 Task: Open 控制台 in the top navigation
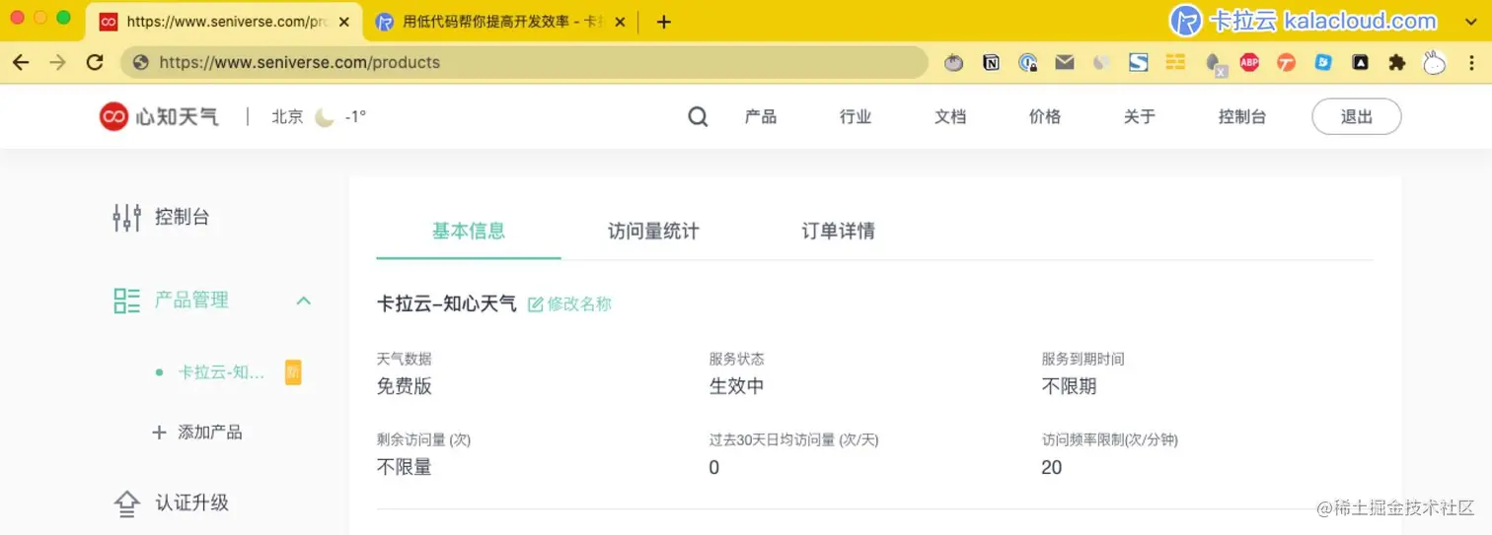click(1242, 117)
